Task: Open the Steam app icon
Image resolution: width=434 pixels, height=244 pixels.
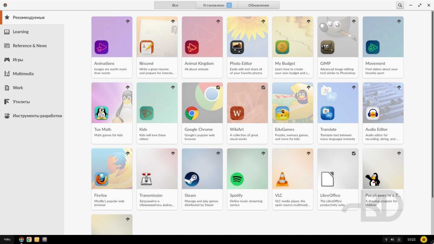Action: [x=192, y=179]
